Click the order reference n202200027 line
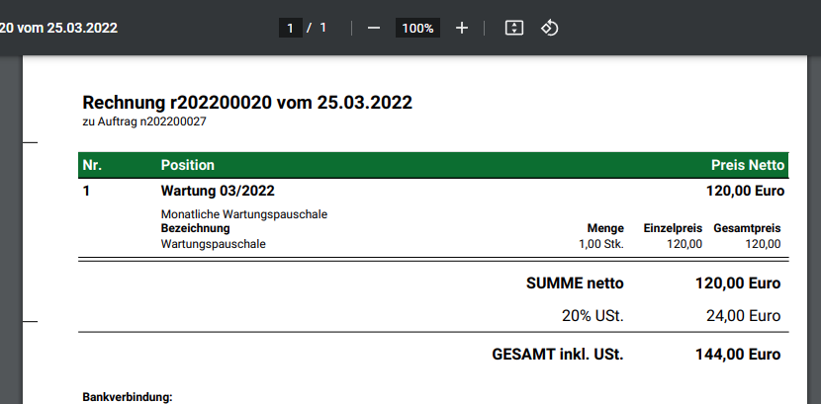 pos(144,121)
